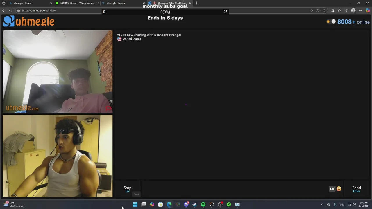Open the weather widget showing 50°F
372x209 pixels.
[14, 204]
